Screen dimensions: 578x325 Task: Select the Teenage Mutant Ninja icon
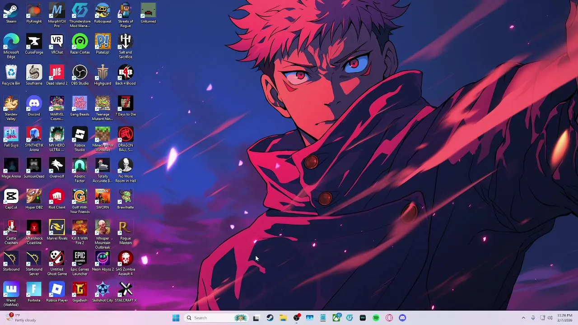(103, 108)
